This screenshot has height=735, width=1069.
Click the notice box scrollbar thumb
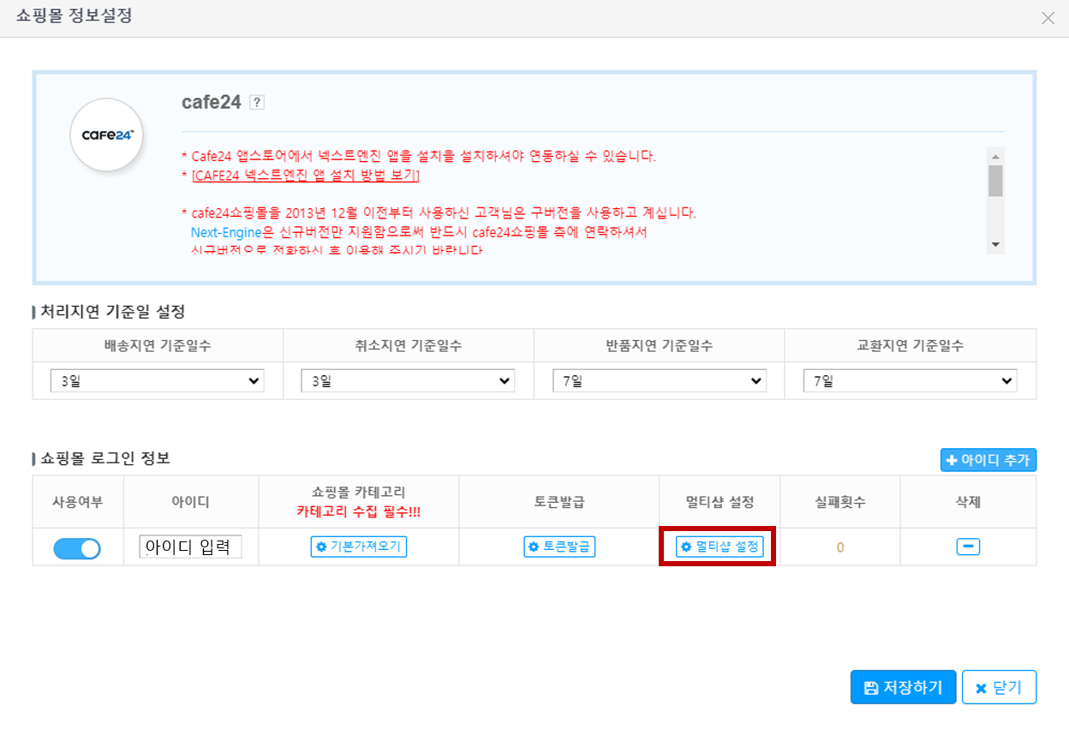[x=995, y=181]
